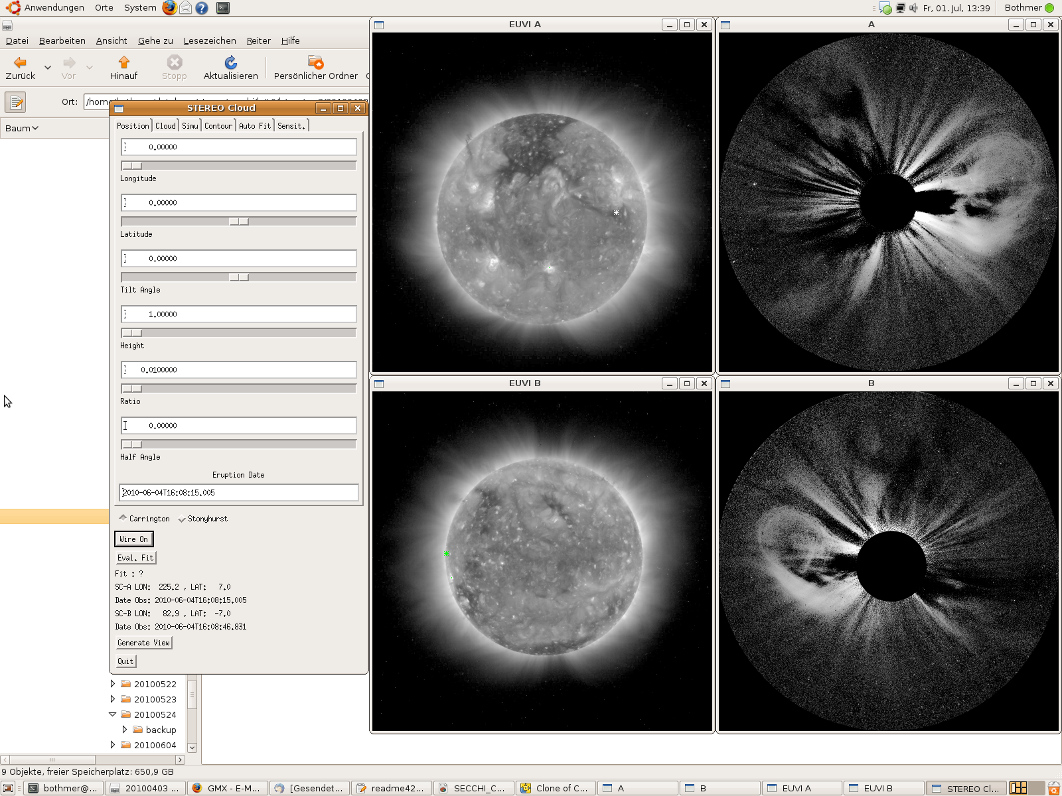
Task: Expand the backup folder
Action: [x=124, y=730]
